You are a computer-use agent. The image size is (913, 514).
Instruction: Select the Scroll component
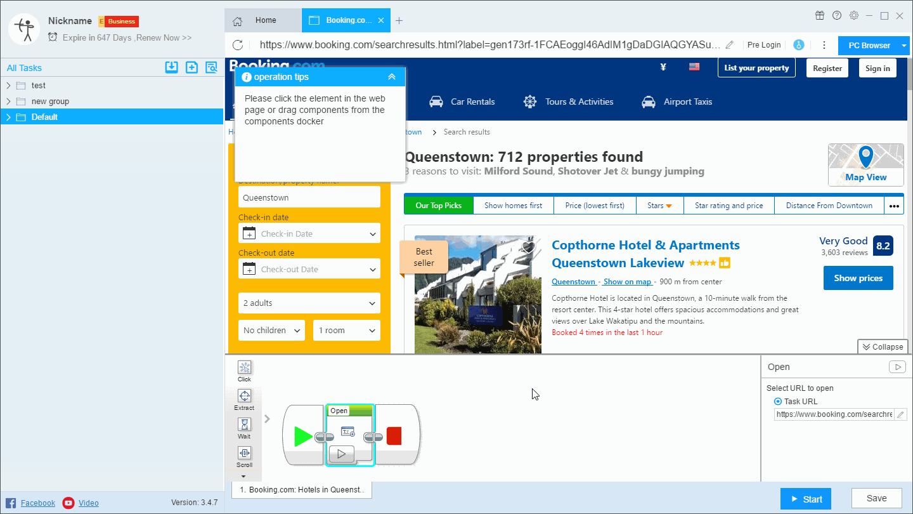(x=244, y=457)
